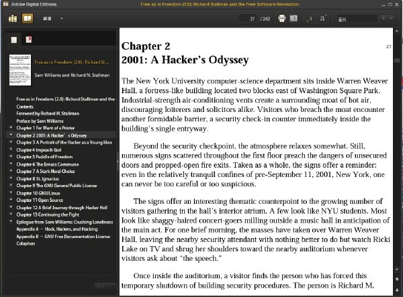
Task: Expand Chapter 8 St. Ignucius
Action: (x=11, y=178)
